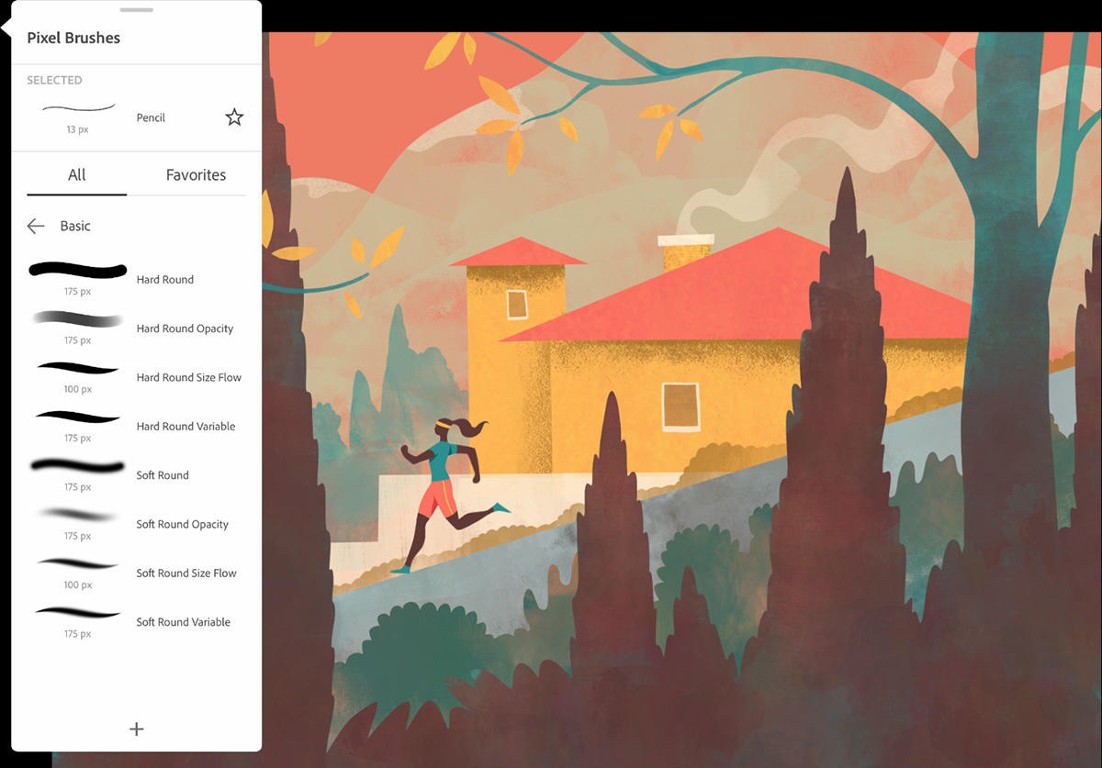
Task: Select the Hard Round brush
Action: 136,279
